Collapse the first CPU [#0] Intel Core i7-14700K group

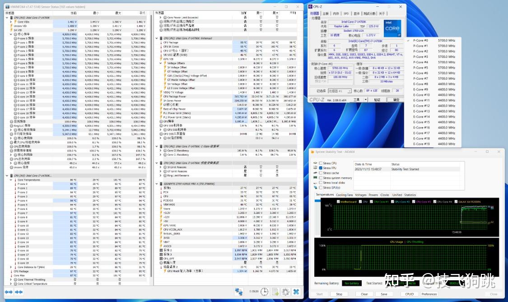[7, 18]
